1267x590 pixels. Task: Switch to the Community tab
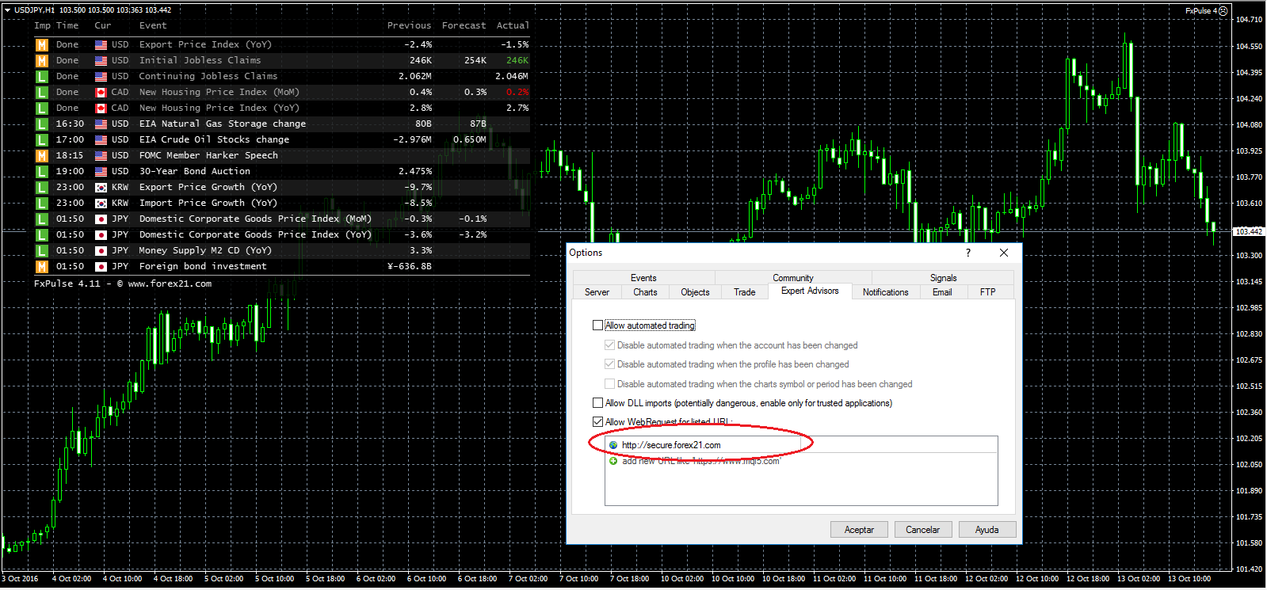click(793, 278)
